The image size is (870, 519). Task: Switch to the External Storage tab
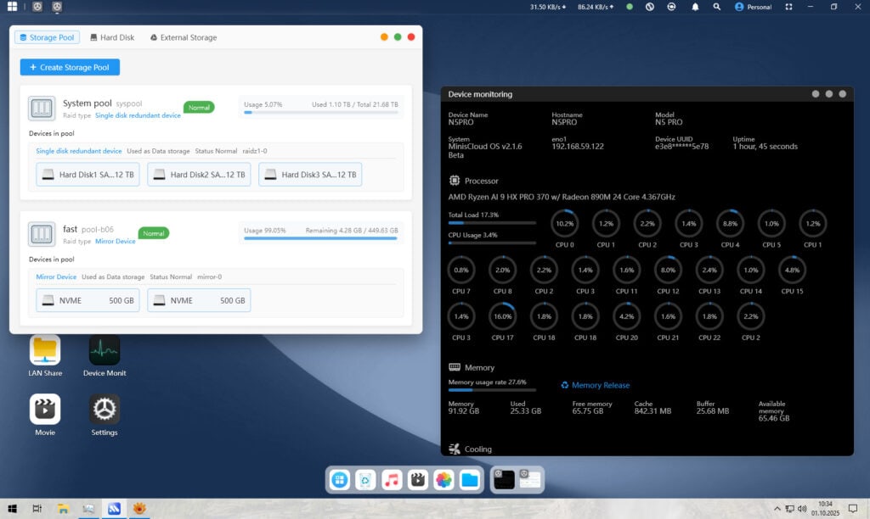point(183,37)
